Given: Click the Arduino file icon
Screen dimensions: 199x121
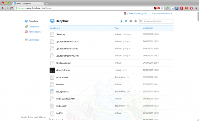Looking at the screenshot, I should coord(52,84).
